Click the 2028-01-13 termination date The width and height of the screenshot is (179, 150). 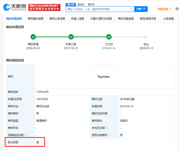[x=146, y=48]
